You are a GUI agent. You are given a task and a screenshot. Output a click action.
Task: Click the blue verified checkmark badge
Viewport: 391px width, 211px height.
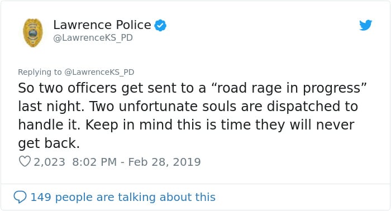pos(160,26)
